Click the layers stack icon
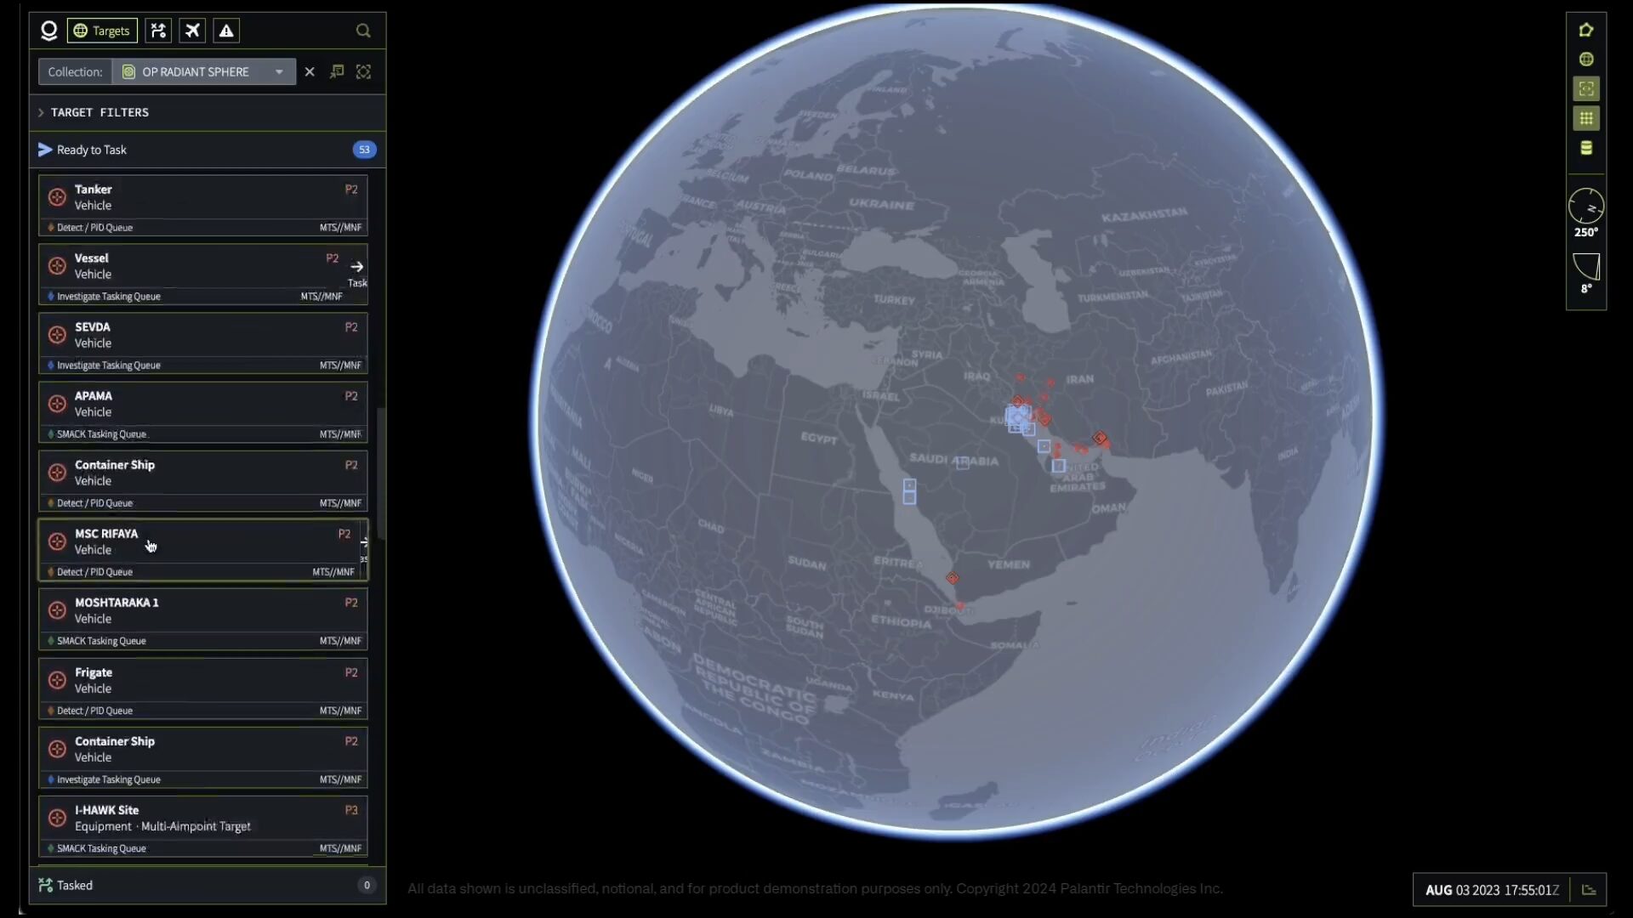1633x918 pixels. tap(1586, 148)
